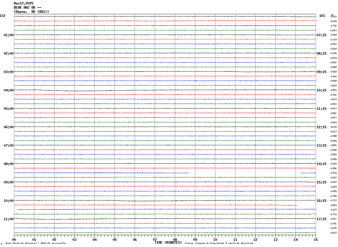Click the DC offset value '-1617'

click(x=333, y=132)
